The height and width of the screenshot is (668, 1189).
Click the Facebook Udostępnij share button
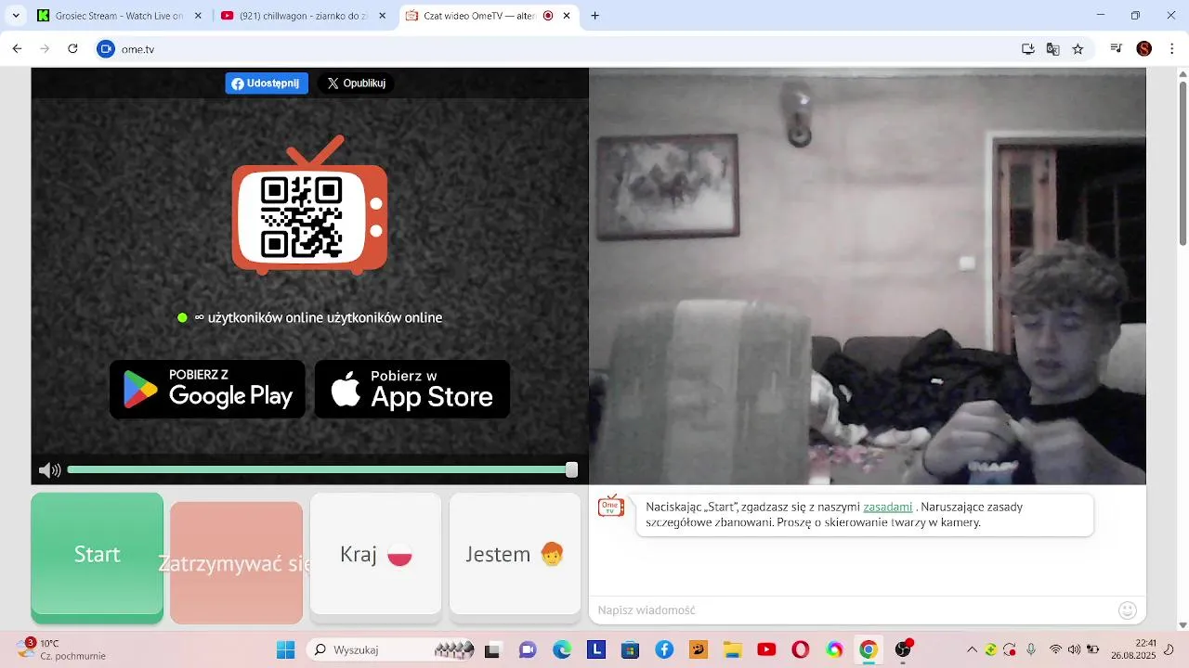[x=267, y=83]
